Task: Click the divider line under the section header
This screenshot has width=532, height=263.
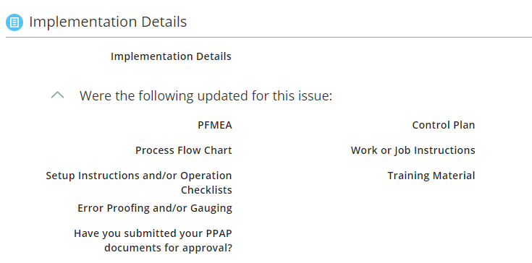Action: pos(269,38)
